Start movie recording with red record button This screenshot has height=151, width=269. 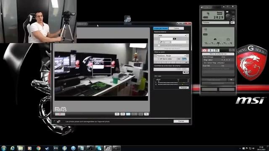click(60, 114)
